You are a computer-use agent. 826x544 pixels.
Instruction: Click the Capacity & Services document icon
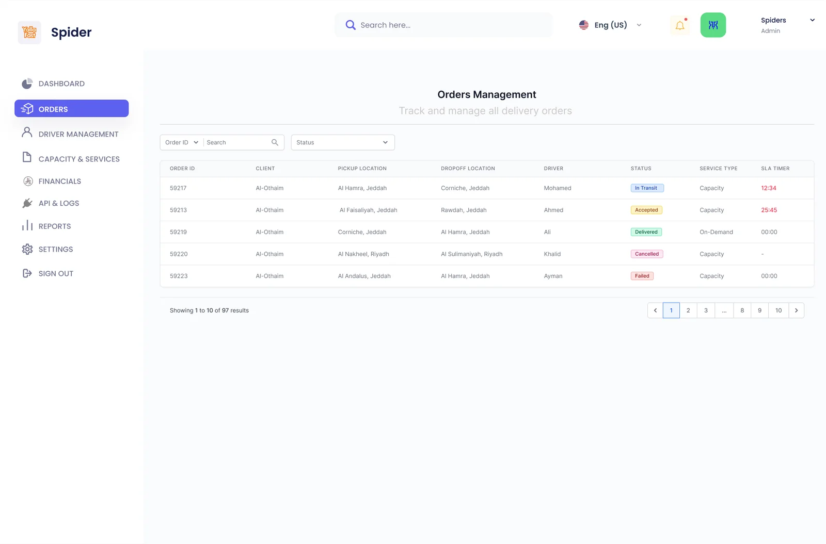[27, 157]
